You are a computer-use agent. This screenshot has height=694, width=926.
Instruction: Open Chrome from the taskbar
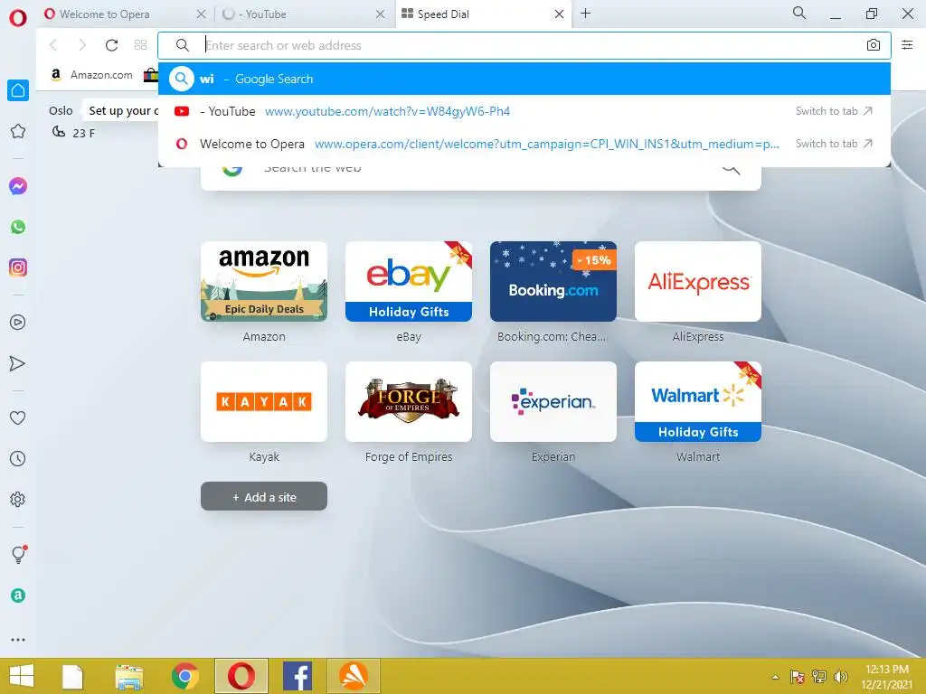pos(184,676)
